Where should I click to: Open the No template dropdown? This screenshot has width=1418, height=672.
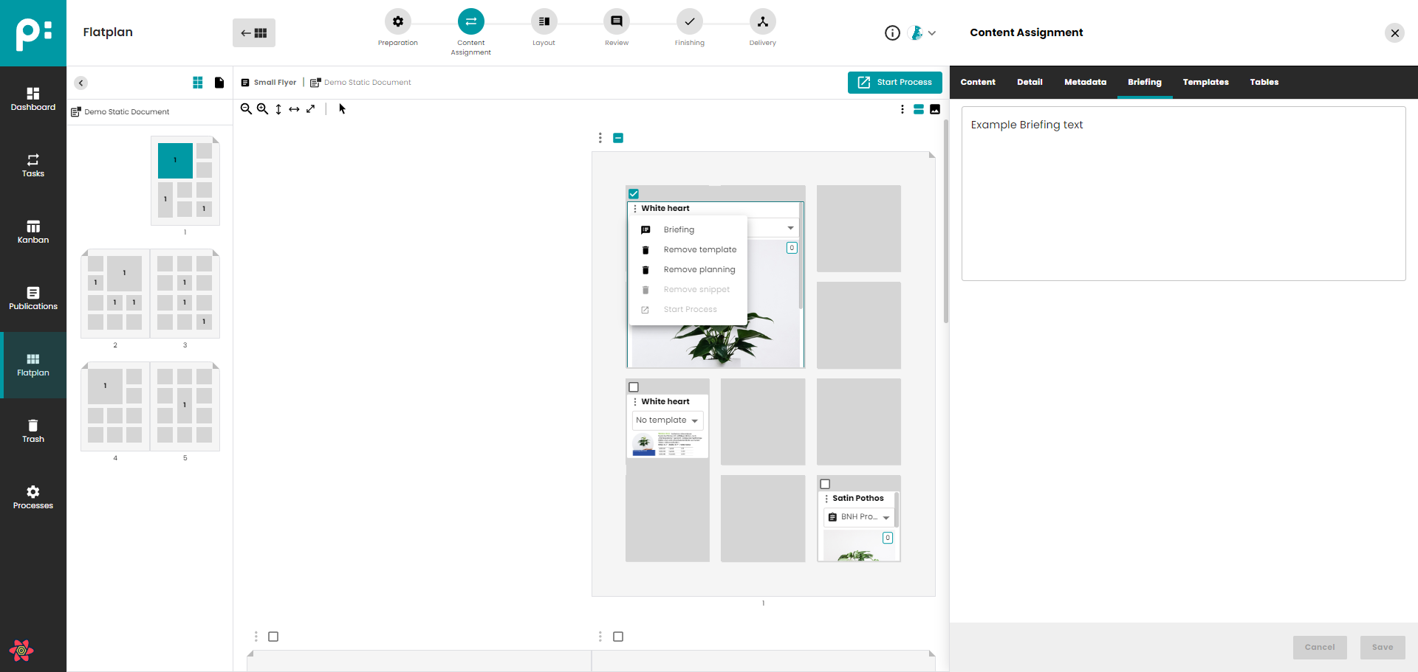pyautogui.click(x=668, y=420)
